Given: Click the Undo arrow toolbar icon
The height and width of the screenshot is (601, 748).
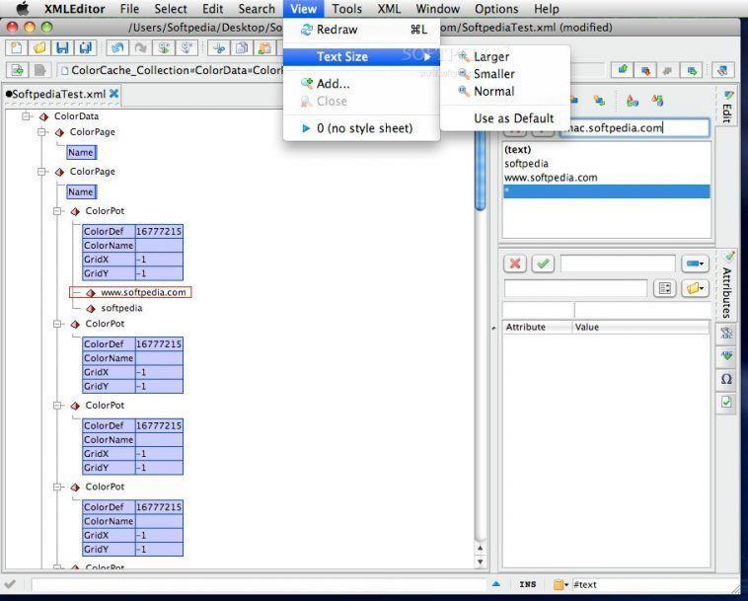Looking at the screenshot, I should tap(117, 47).
